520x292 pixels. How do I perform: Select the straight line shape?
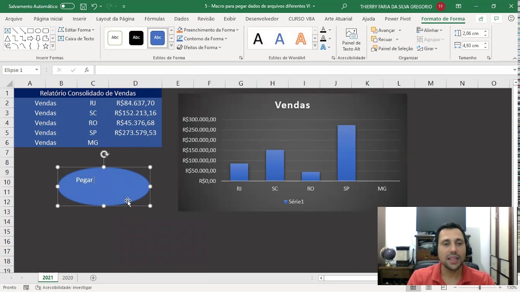coord(15,31)
